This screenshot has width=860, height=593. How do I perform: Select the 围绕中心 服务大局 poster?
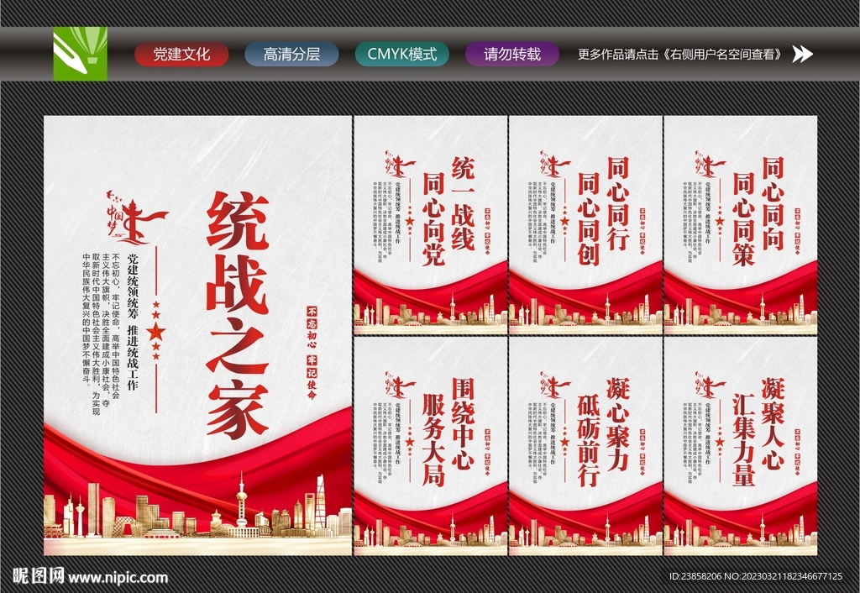(x=431, y=446)
